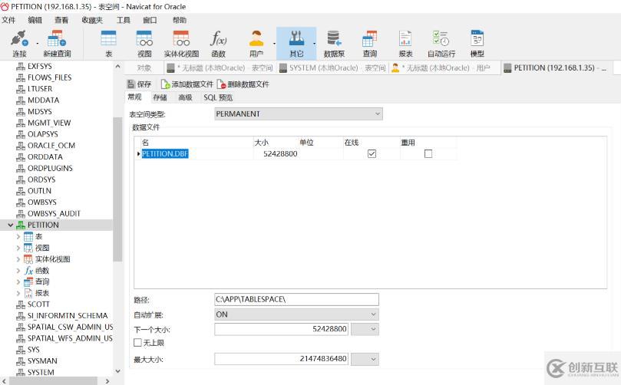621x385 pixels.
Task: Click the 保存 (Save) button
Action: click(139, 84)
